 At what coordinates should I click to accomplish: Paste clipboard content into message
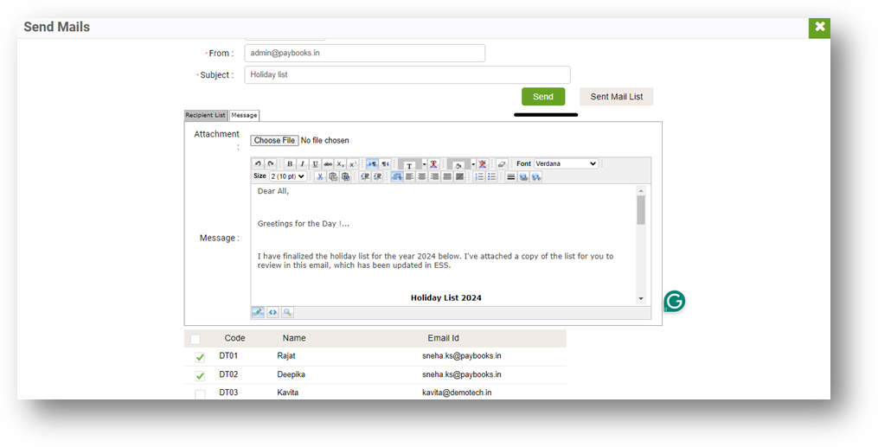pyautogui.click(x=345, y=176)
